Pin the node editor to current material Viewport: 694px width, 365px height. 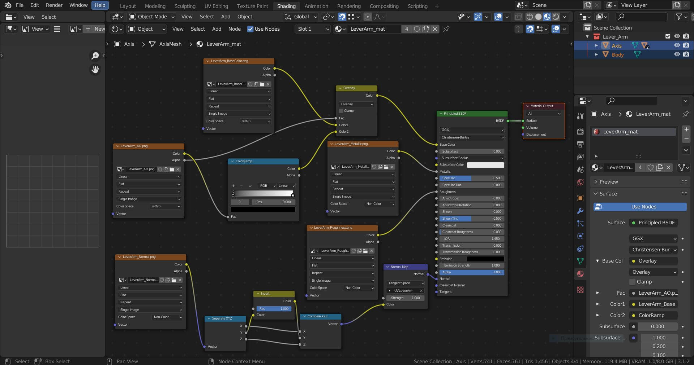[446, 29]
